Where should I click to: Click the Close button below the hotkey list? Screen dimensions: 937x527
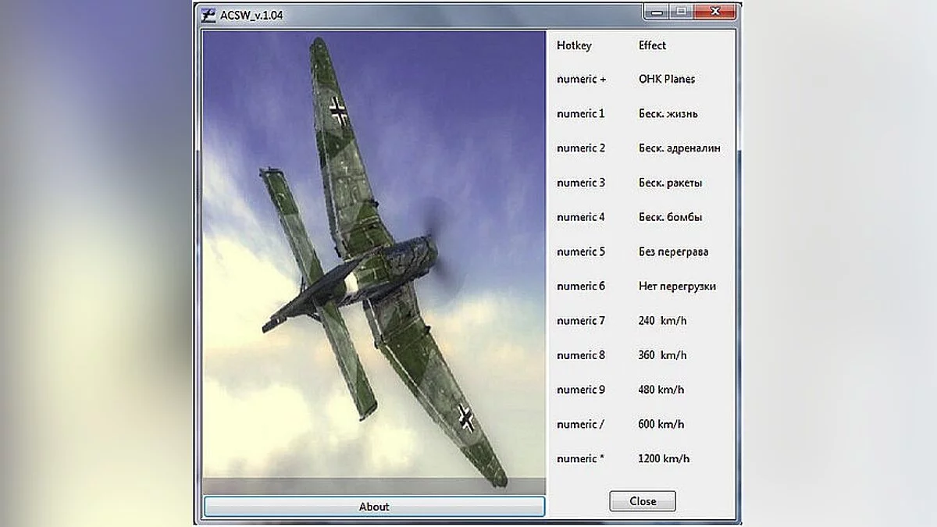point(642,500)
